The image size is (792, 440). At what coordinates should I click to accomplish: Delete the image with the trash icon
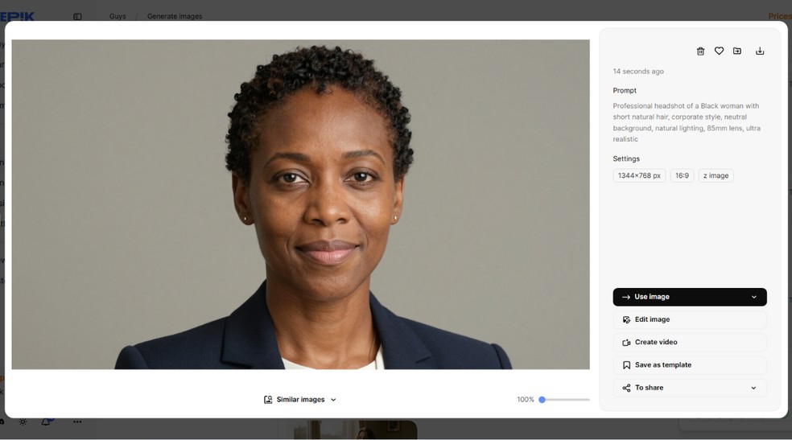click(700, 51)
